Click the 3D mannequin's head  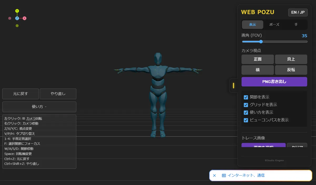point(158,59)
